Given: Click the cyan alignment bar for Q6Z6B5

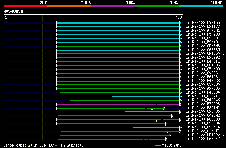Looking at the screenshot, I should click(118, 50).
